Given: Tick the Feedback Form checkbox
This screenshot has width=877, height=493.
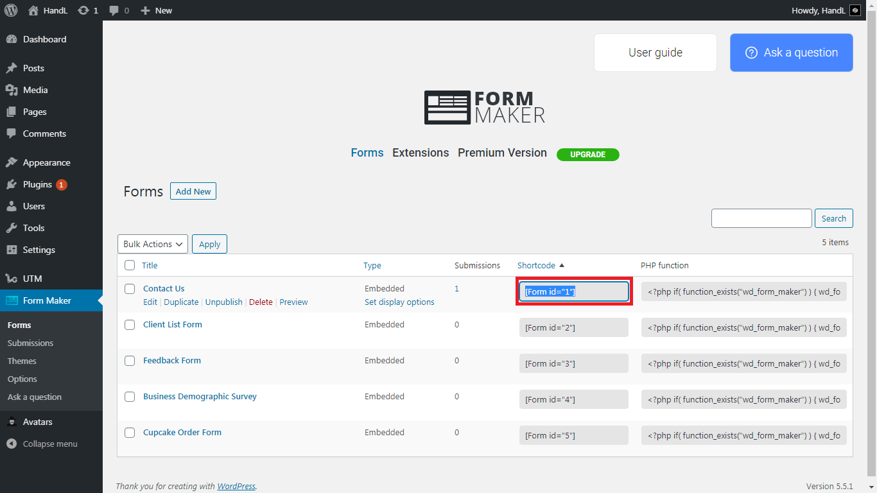Looking at the screenshot, I should point(130,361).
